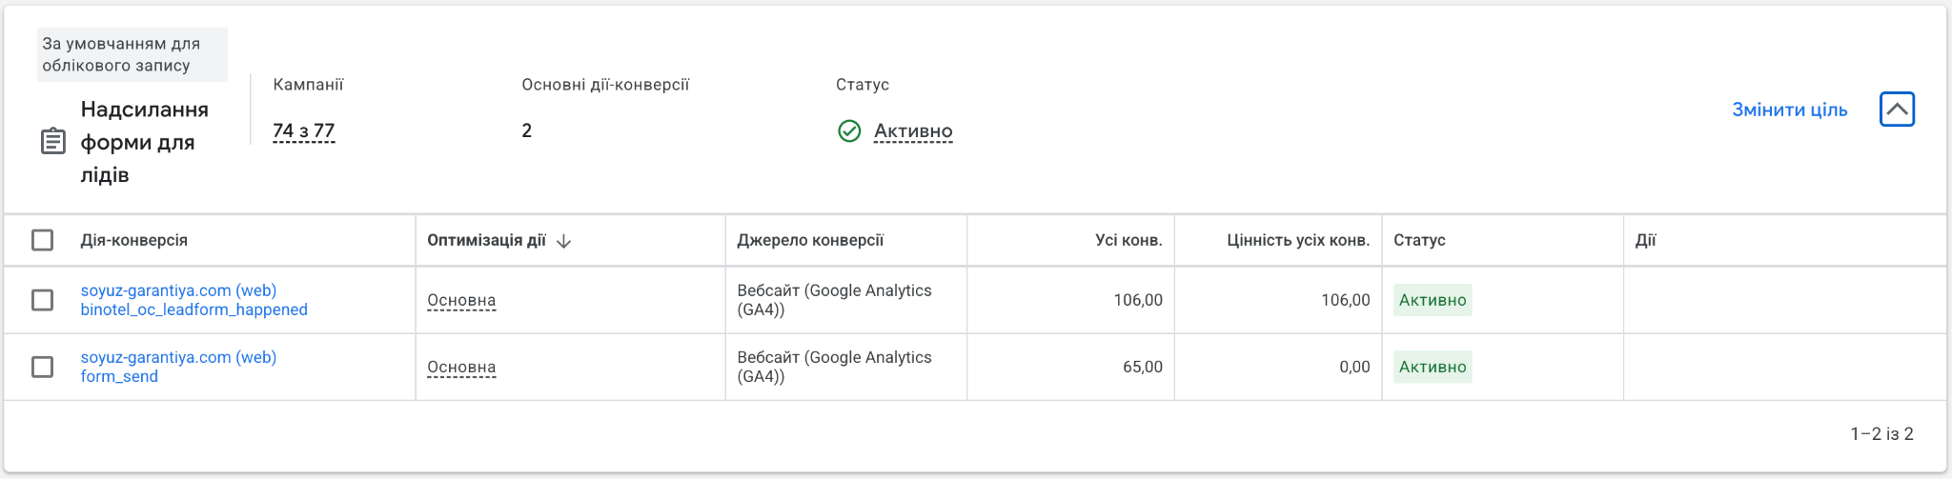The width and height of the screenshot is (1952, 479).
Task: Click the Дії column header
Action: click(x=1646, y=240)
